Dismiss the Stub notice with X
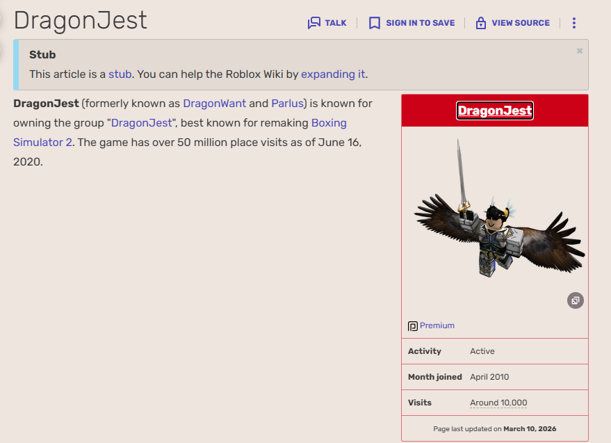The image size is (611, 443). coord(580,51)
